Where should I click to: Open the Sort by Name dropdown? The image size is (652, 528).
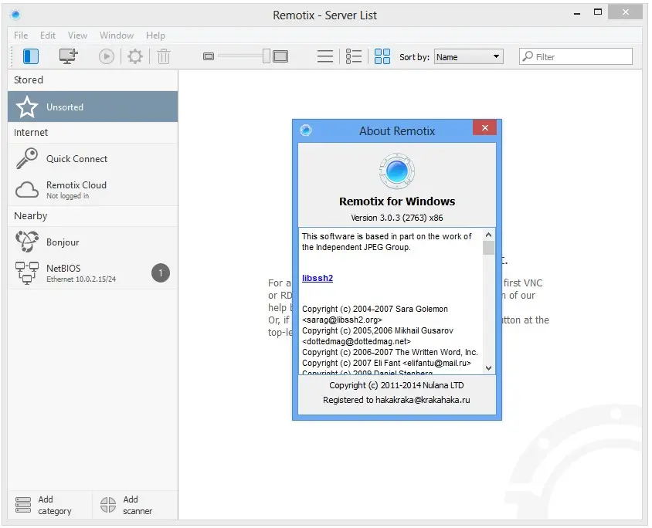pos(469,57)
